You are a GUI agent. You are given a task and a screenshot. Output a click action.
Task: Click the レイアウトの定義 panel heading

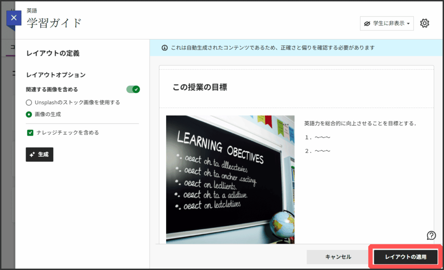tap(53, 54)
